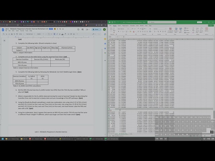This screenshot has width=215, height=161.
Task: Click OBS taskbar item
Action: 81,139
